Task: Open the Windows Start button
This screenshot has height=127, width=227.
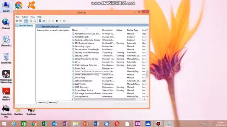Action: 4,124
